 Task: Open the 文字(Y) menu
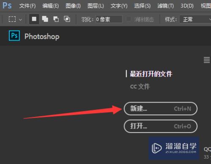click(x=119, y=6)
